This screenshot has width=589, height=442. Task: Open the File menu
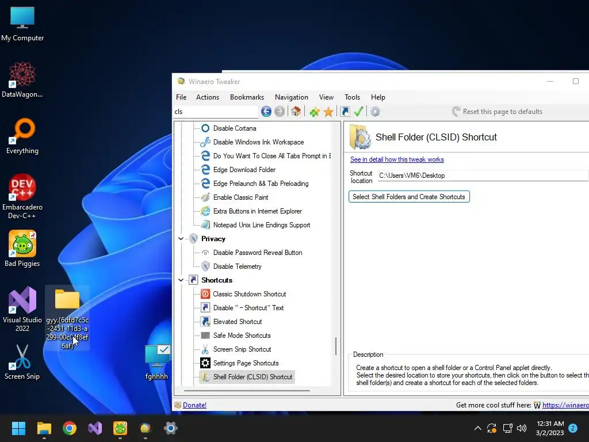click(x=181, y=97)
